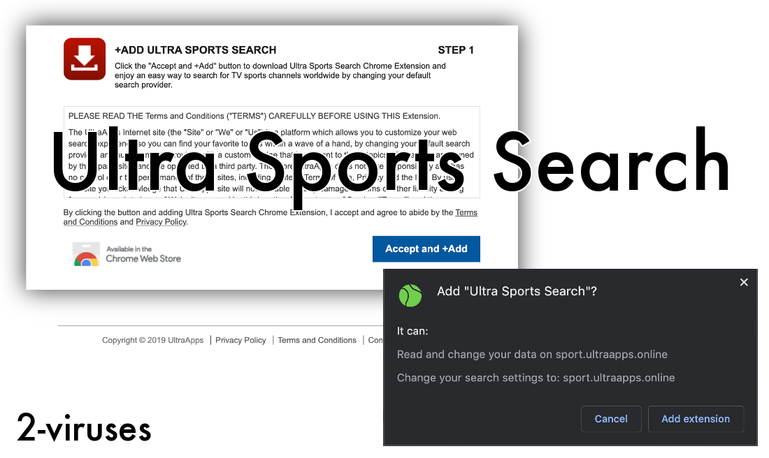Click the large Ultra Sports Search title text
This screenshot has width=769, height=458.
[389, 164]
